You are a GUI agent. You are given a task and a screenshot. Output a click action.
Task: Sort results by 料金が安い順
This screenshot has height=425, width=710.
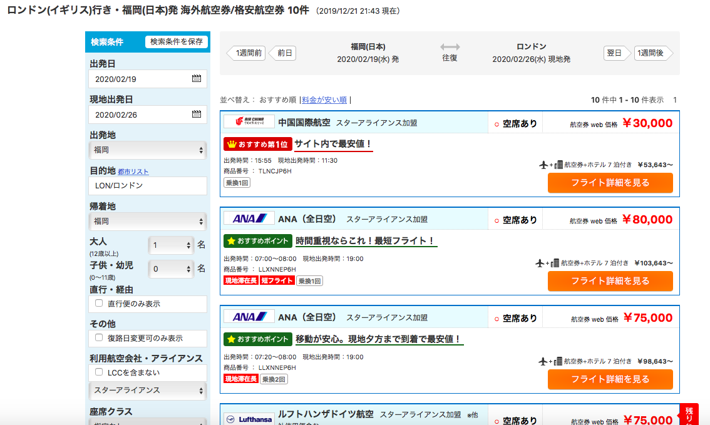pyautogui.click(x=324, y=100)
